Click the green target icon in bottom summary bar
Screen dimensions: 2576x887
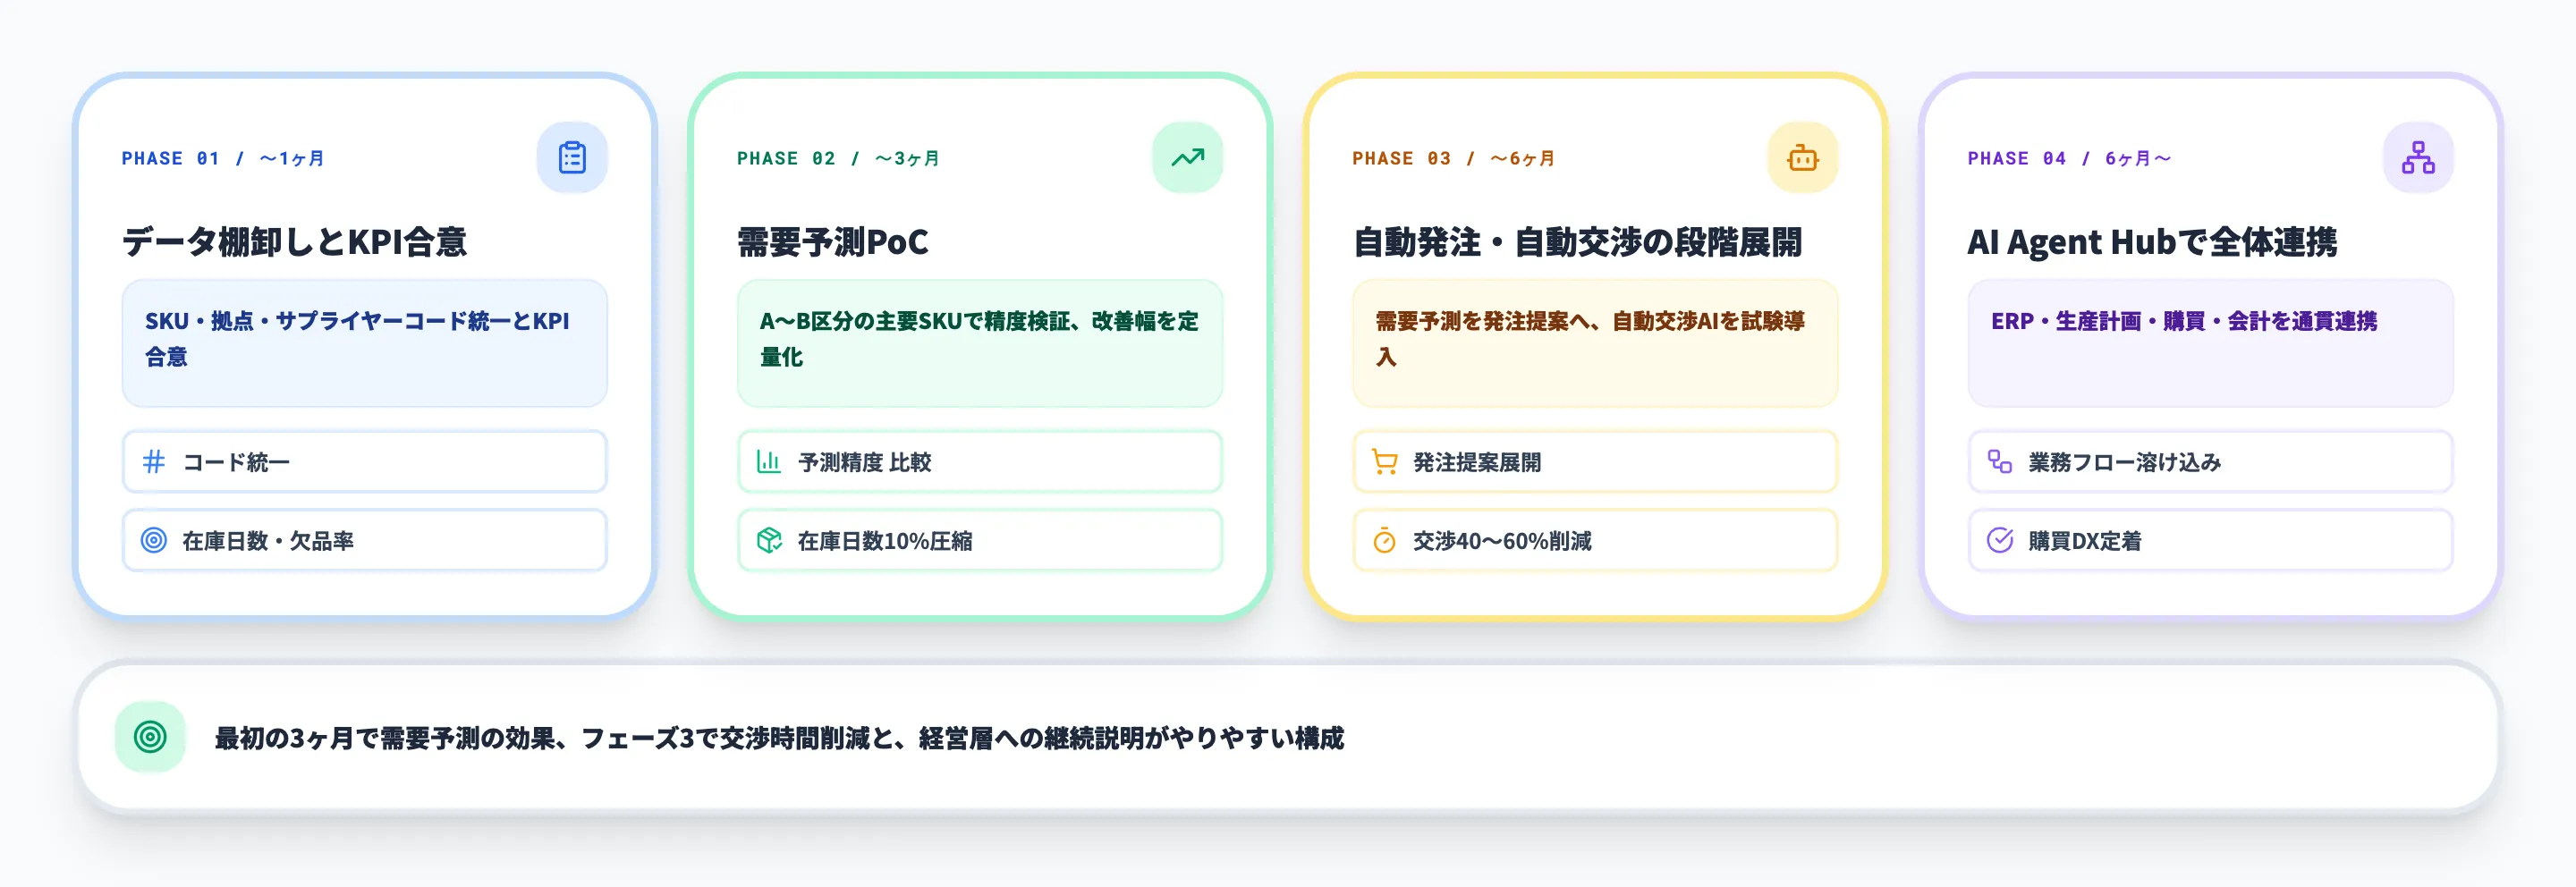[x=150, y=736]
